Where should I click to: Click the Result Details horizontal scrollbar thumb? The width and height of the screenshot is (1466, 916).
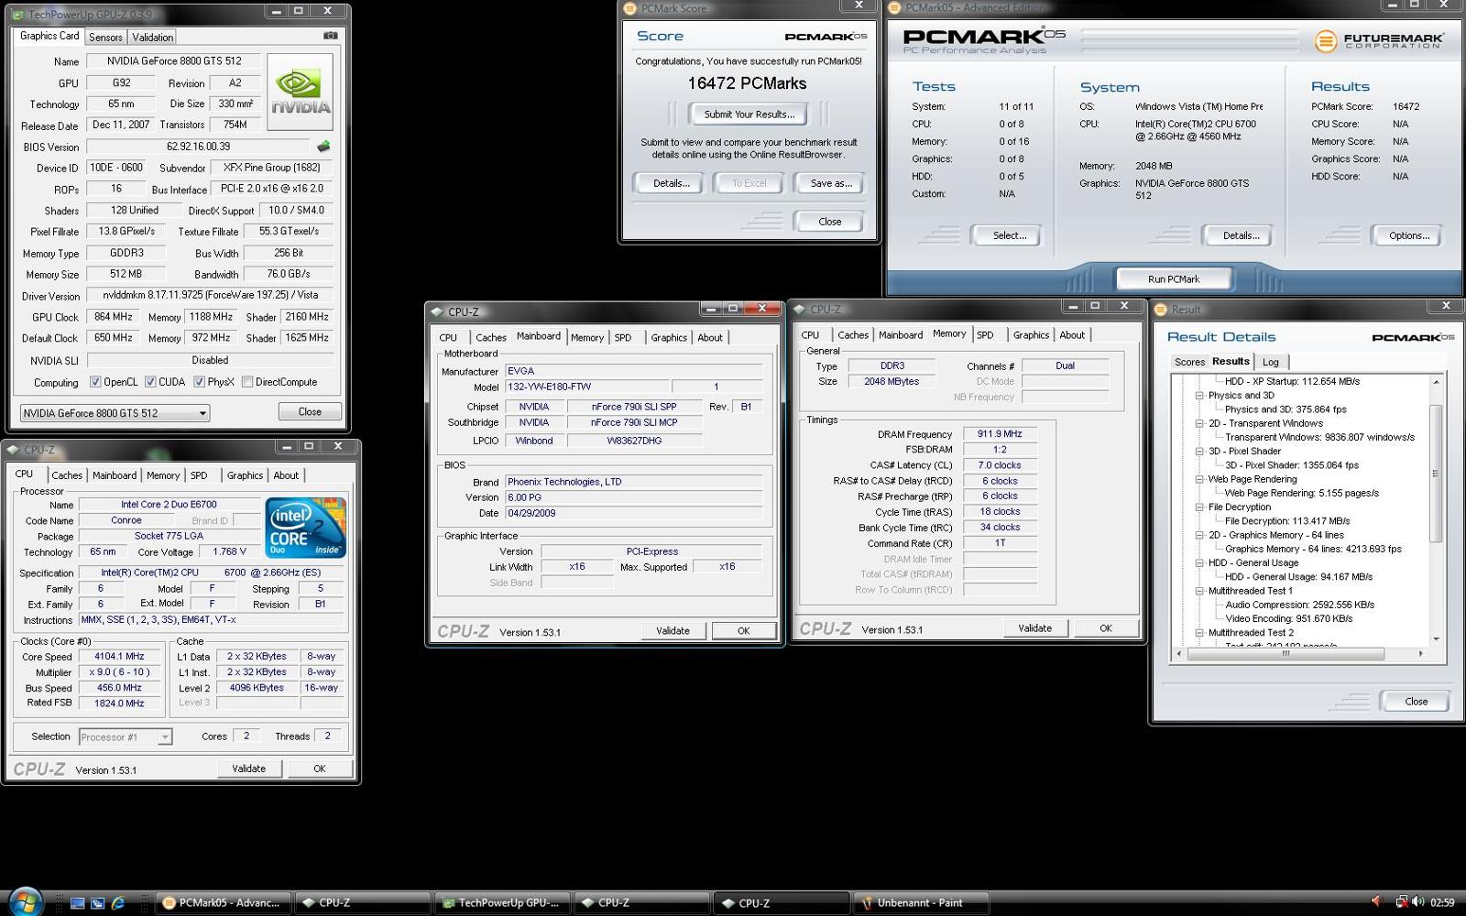tap(1285, 654)
